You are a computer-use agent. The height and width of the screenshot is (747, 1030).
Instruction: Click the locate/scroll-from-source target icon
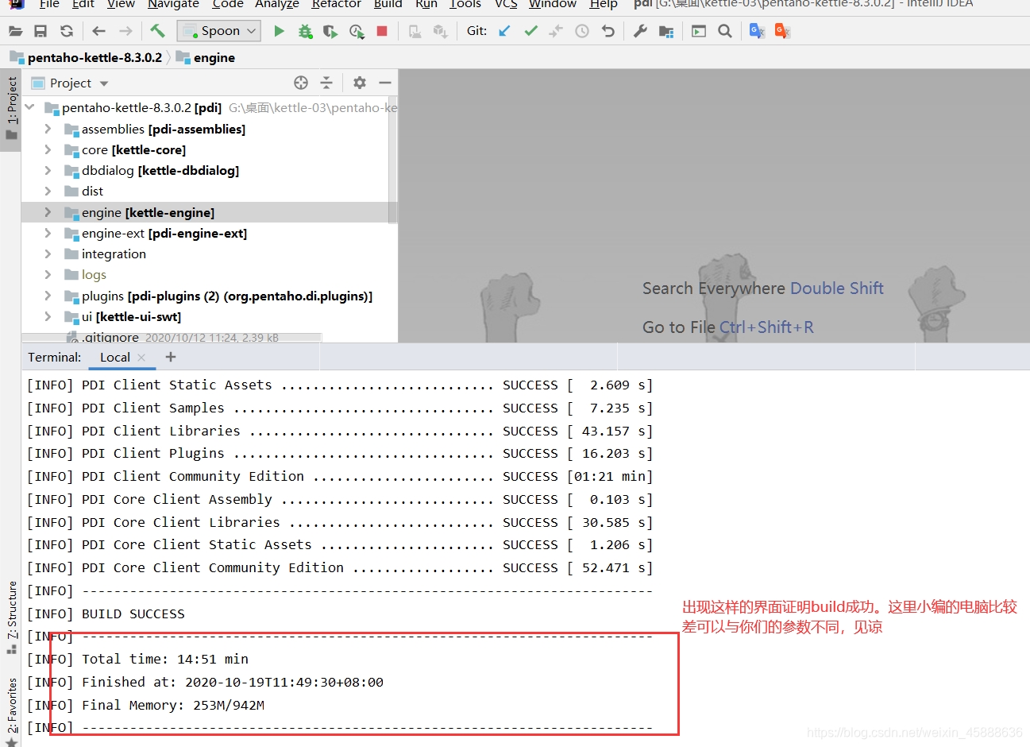pos(301,83)
